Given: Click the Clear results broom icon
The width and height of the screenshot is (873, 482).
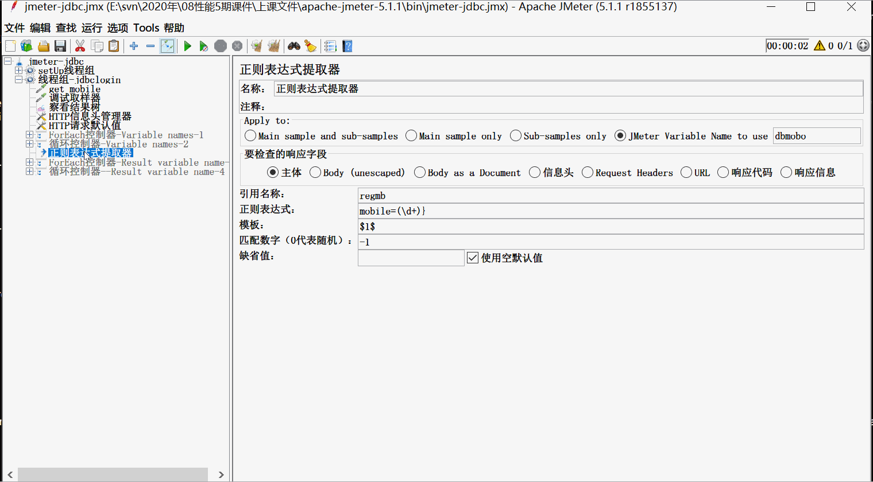Looking at the screenshot, I should pos(257,46).
